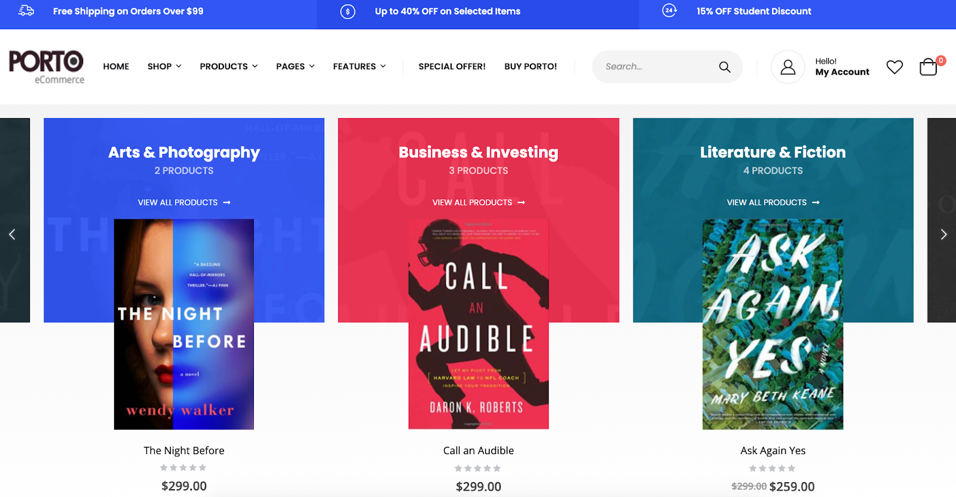Viewport: 956px width, 497px height.
Task: Expand the Products dropdown menu
Action: [228, 66]
